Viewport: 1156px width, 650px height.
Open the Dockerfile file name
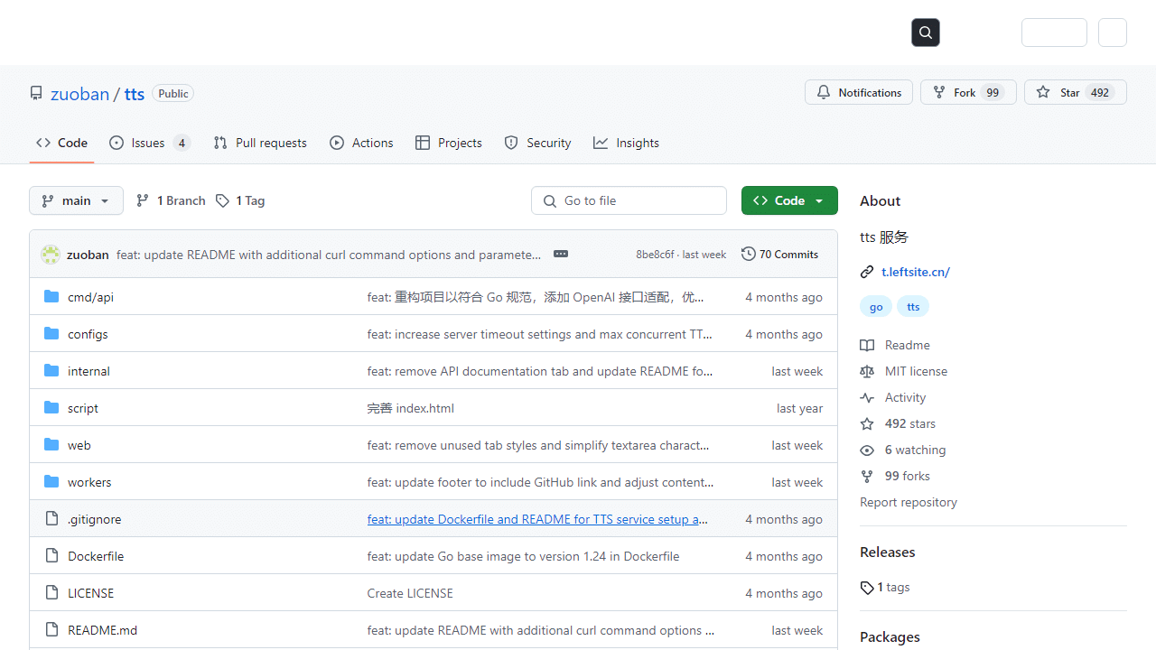click(x=96, y=556)
